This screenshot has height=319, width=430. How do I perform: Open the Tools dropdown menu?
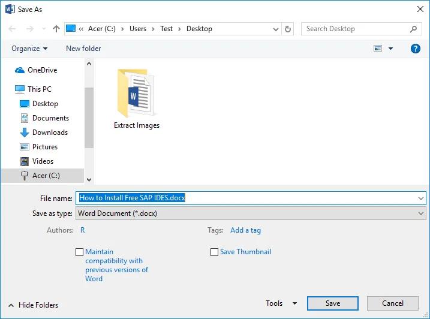(281, 303)
